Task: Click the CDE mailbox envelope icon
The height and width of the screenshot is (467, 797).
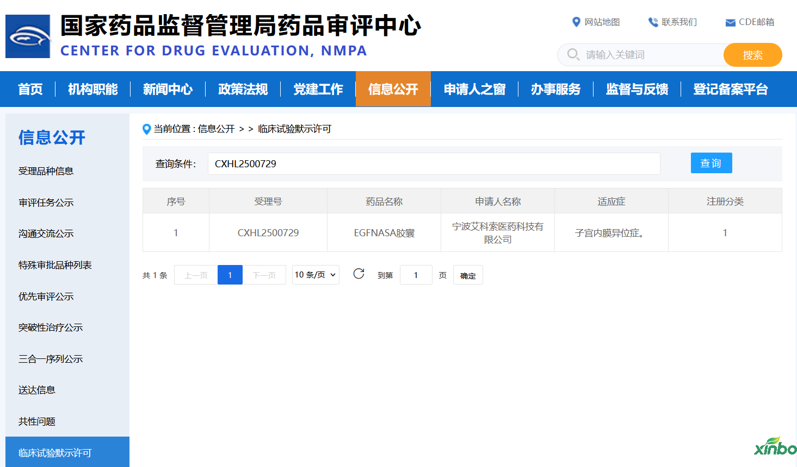Action: tap(730, 23)
